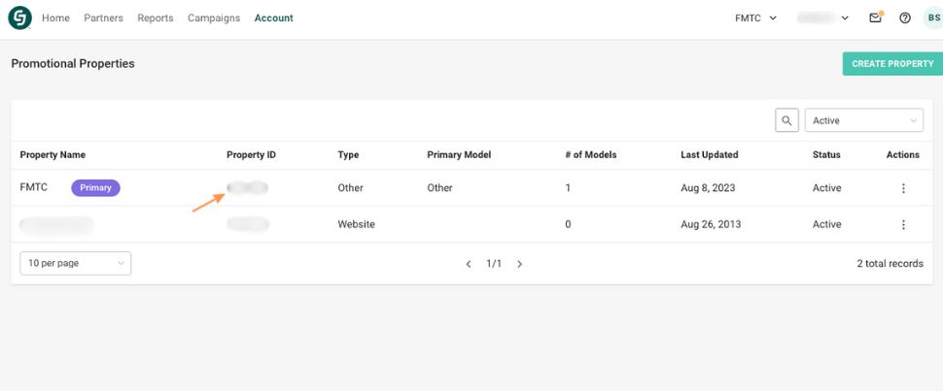
Task: Open the mail notifications icon
Action: tap(875, 17)
